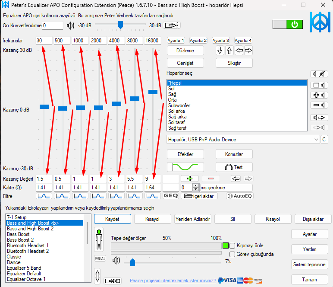Open the Efektler panel
Image resolution: width=333 pixels, height=287 pixels.
(x=185, y=154)
